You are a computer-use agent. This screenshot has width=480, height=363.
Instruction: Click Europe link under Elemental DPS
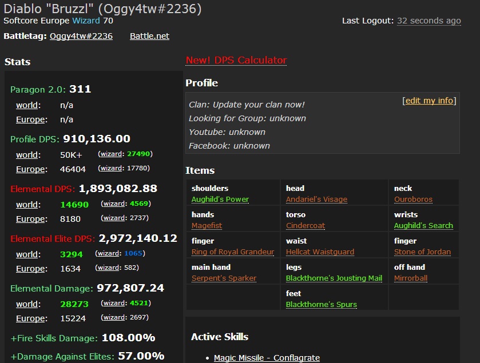click(x=30, y=219)
